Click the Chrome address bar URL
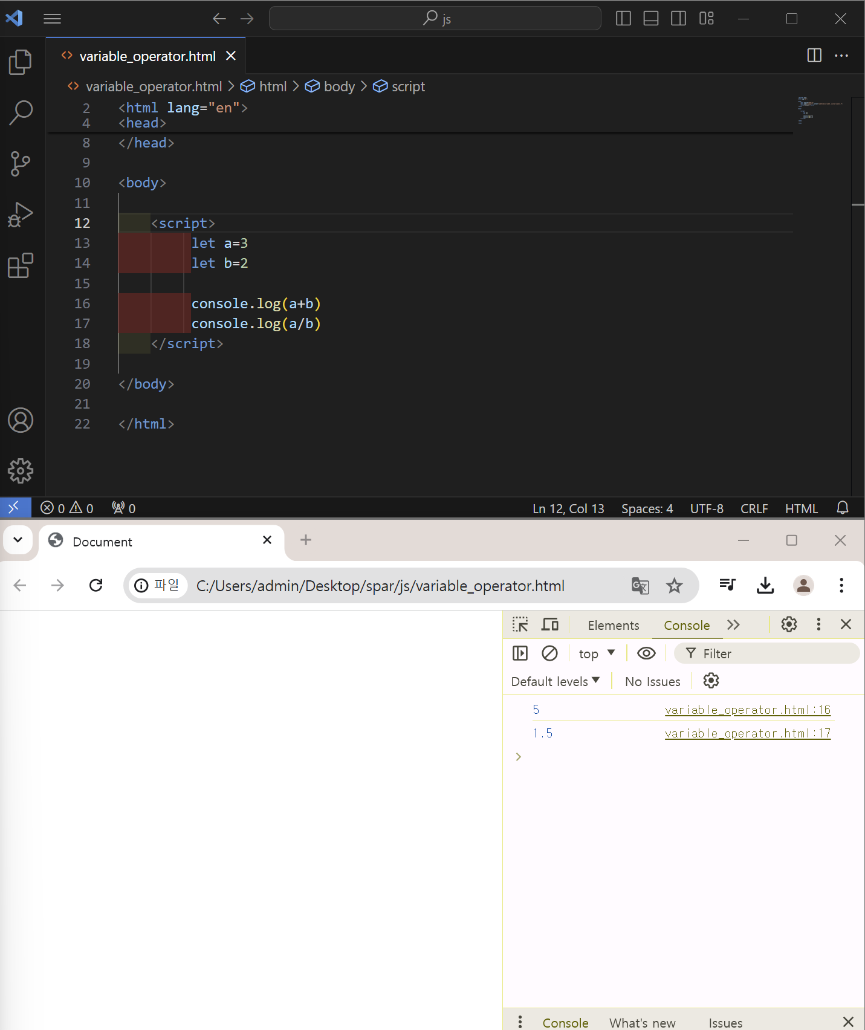This screenshot has height=1030, width=865. click(x=380, y=586)
